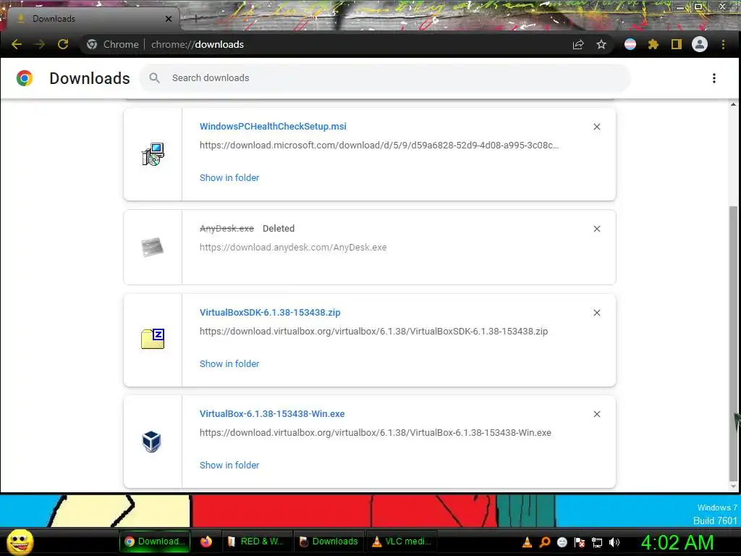The image size is (741, 556).
Task: Open the side panel icon in toolbar
Action: 677,44
